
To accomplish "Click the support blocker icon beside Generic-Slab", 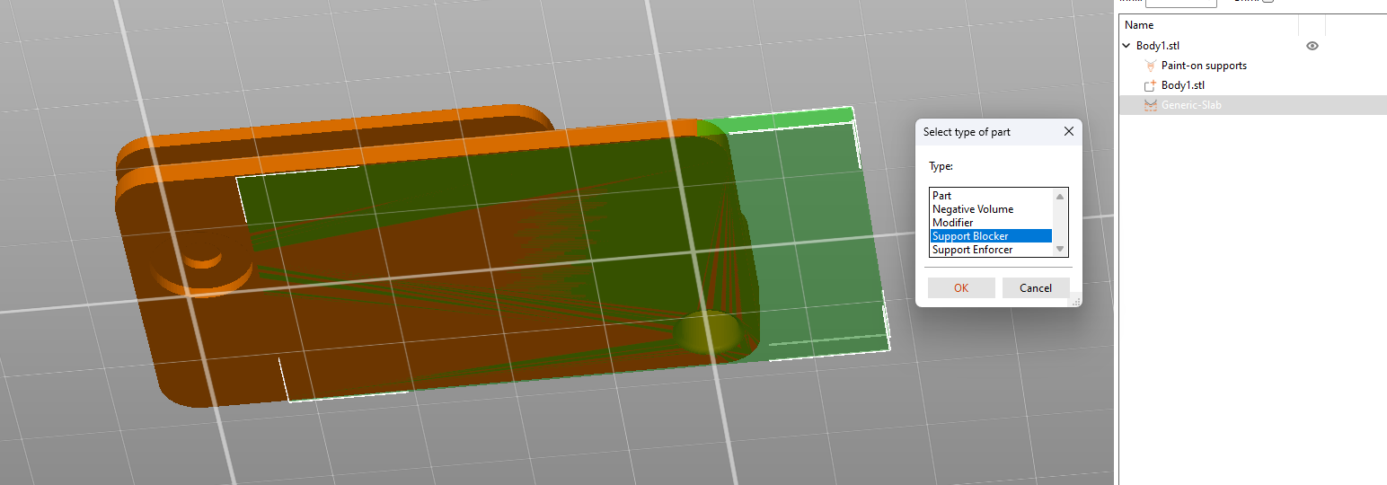I will [x=1150, y=105].
